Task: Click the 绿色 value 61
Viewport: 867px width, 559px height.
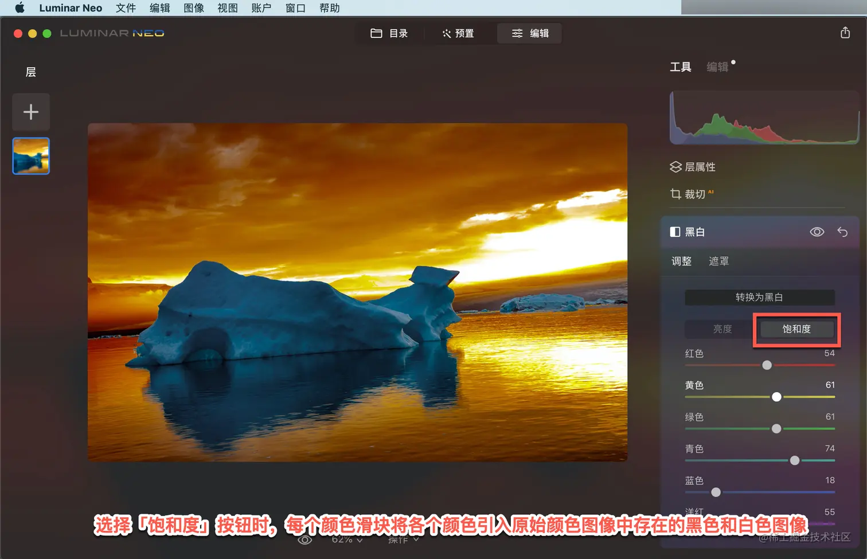Action: tap(830, 417)
